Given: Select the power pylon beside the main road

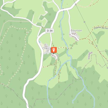Looking at the screenshot, I should (x=76, y=4).
